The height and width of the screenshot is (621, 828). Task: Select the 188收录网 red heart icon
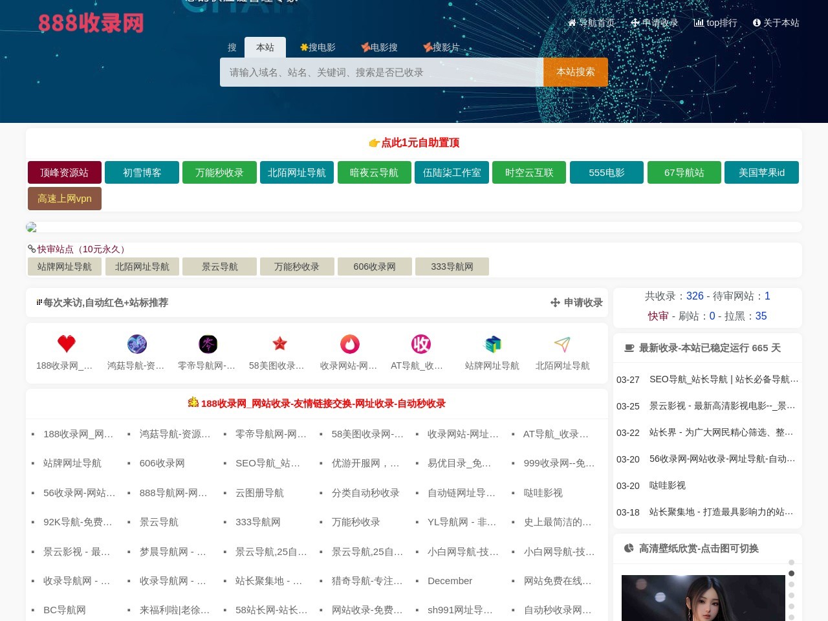point(66,343)
